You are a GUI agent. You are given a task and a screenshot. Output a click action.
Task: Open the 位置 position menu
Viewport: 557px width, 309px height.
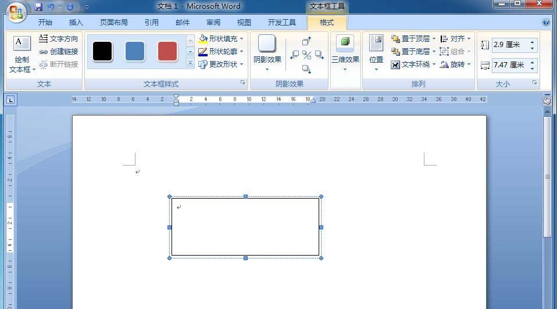point(376,53)
